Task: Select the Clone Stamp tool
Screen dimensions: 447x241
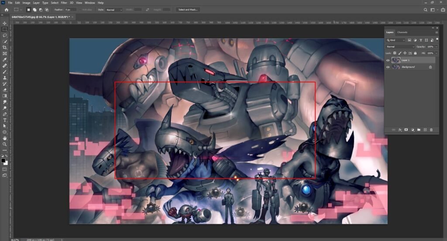Action: pos(4,78)
